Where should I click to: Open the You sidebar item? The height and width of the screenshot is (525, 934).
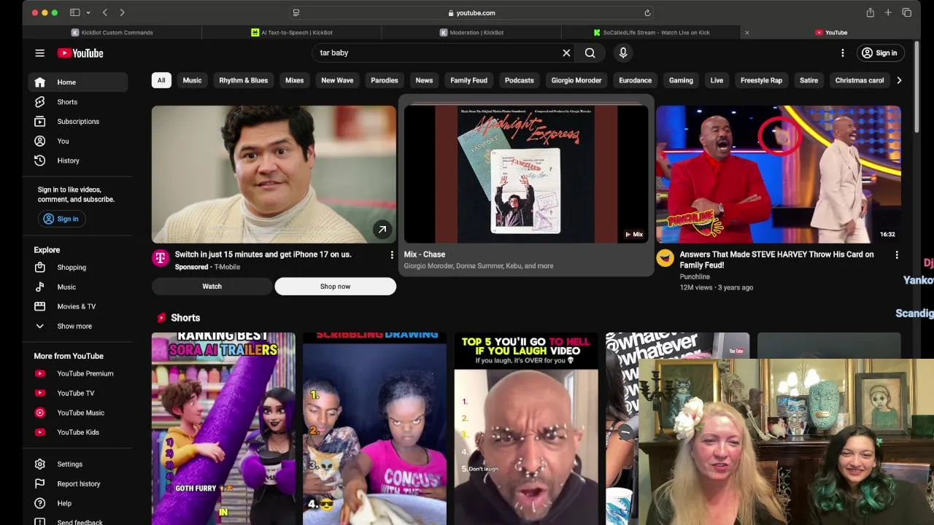click(x=79, y=141)
